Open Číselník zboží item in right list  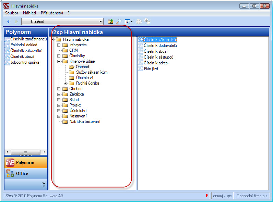[156, 51]
